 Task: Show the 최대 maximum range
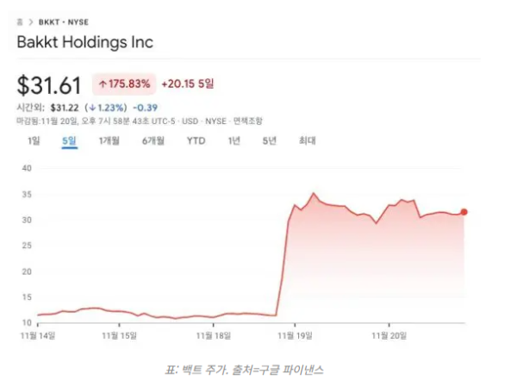(x=308, y=140)
